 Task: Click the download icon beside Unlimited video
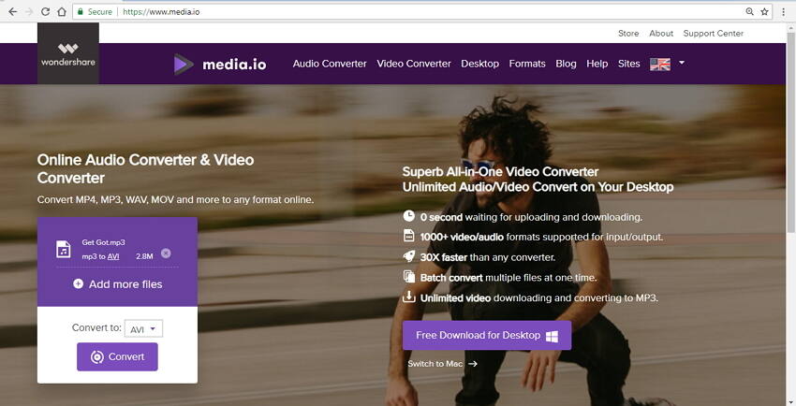click(x=408, y=297)
